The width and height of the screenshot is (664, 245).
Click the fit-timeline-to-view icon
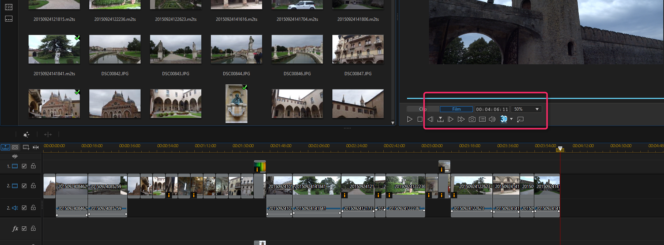point(36,147)
